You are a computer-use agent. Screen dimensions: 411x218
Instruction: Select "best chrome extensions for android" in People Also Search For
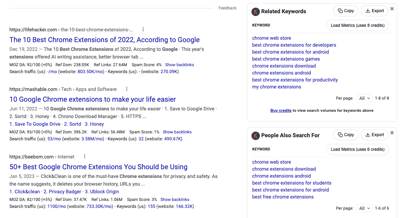pos(290,190)
